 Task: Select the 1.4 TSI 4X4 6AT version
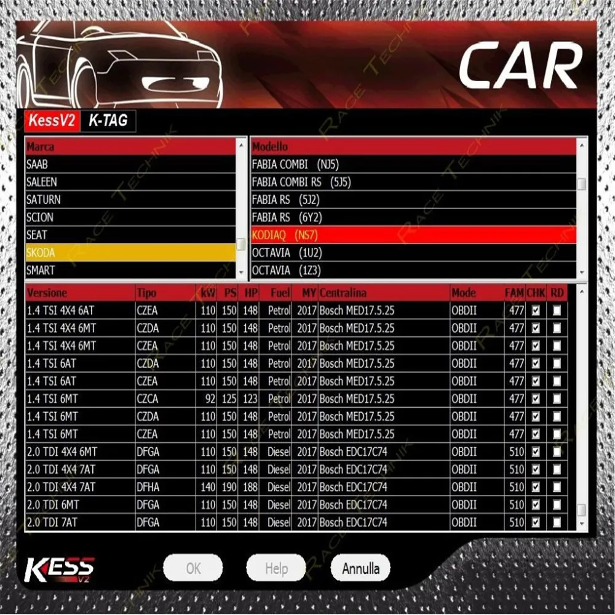click(x=81, y=311)
